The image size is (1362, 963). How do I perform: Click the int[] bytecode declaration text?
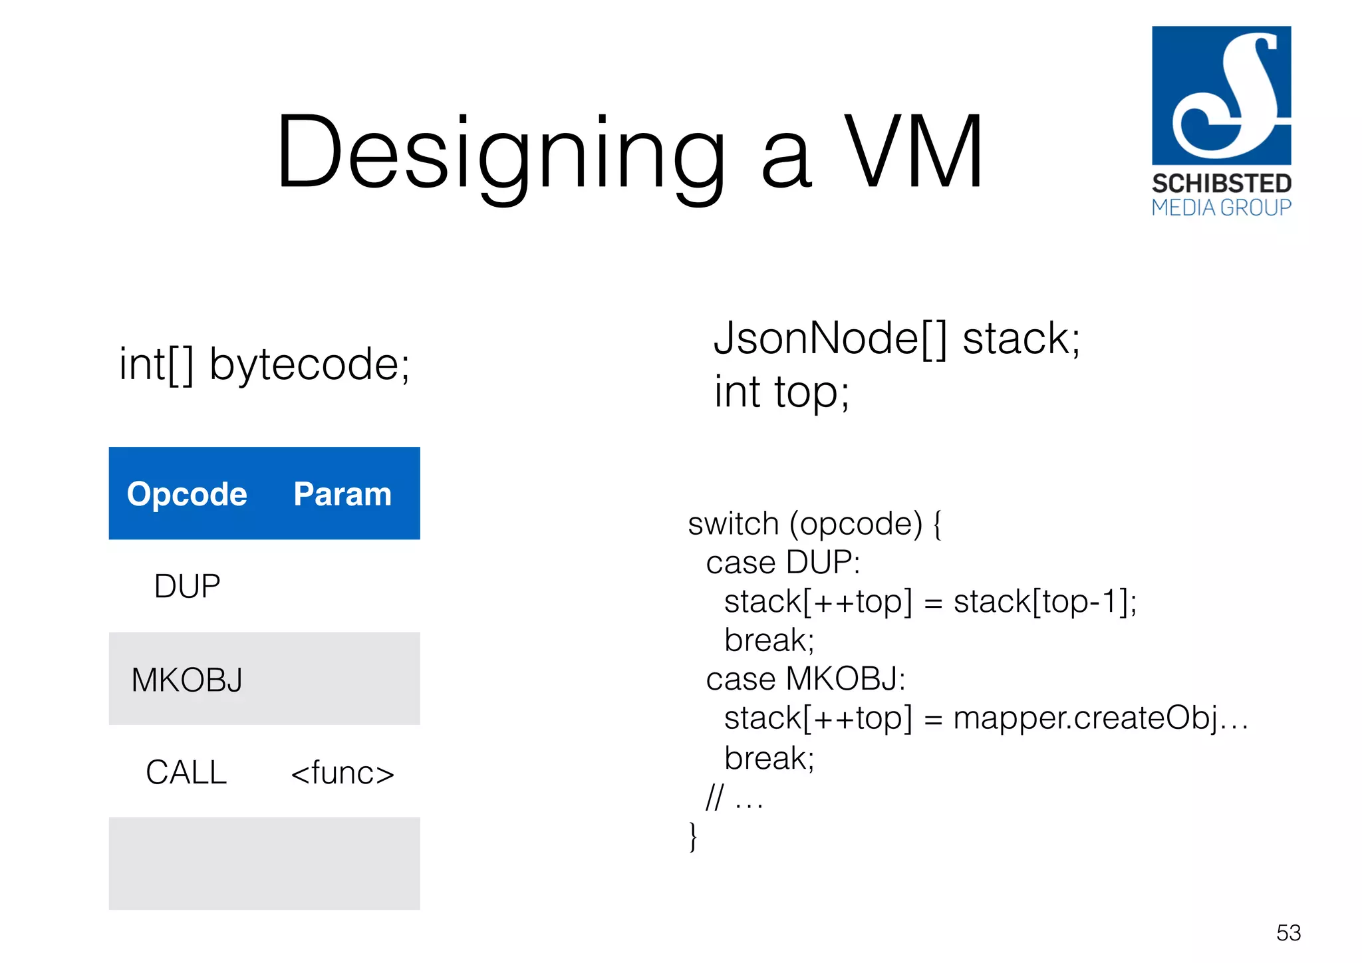(264, 364)
